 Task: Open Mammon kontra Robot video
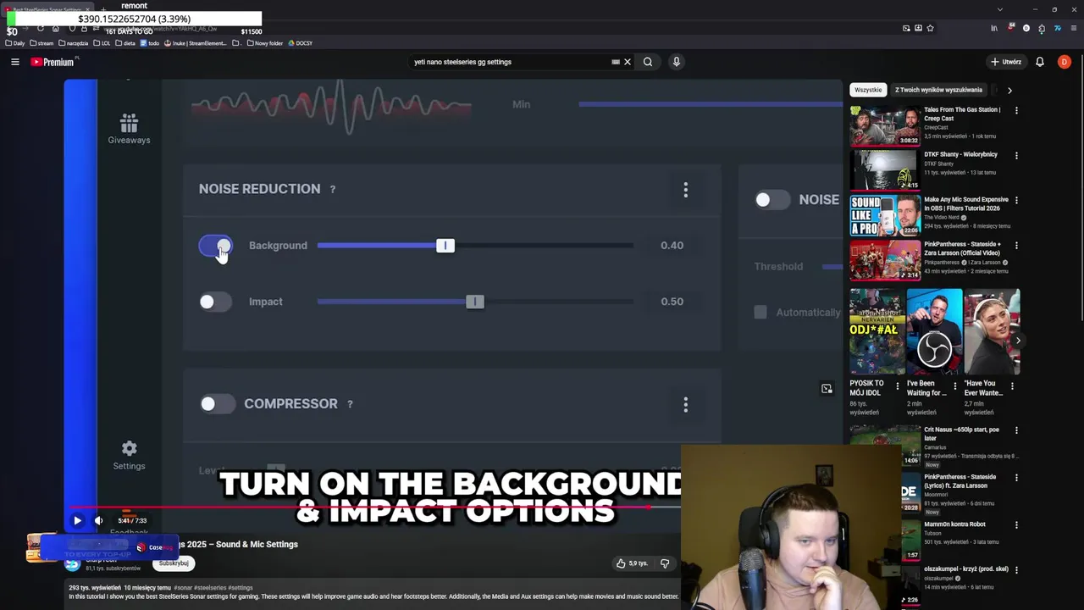click(x=954, y=524)
